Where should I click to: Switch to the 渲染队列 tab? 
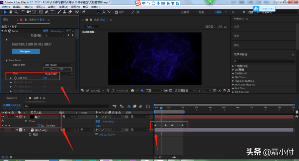click(11, 98)
